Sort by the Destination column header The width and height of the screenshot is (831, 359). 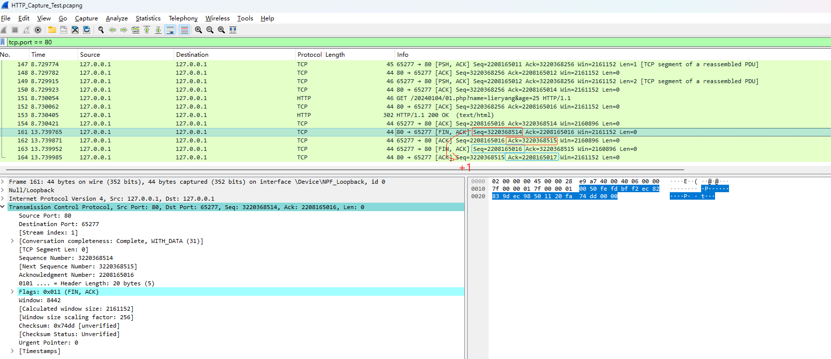[x=234, y=55]
